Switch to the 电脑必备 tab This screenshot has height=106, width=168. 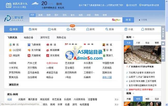[28, 38]
